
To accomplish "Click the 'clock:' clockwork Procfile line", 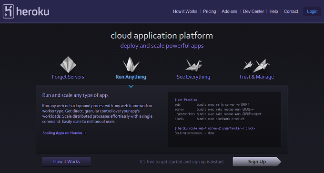I will tap(210, 119).
